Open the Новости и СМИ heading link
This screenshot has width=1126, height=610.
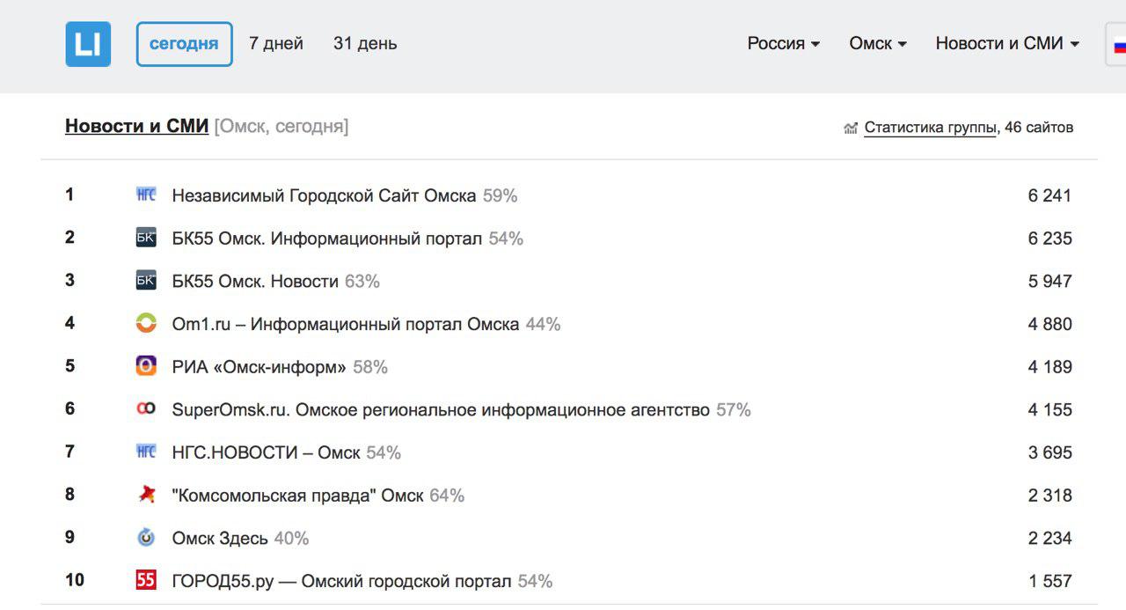(136, 126)
